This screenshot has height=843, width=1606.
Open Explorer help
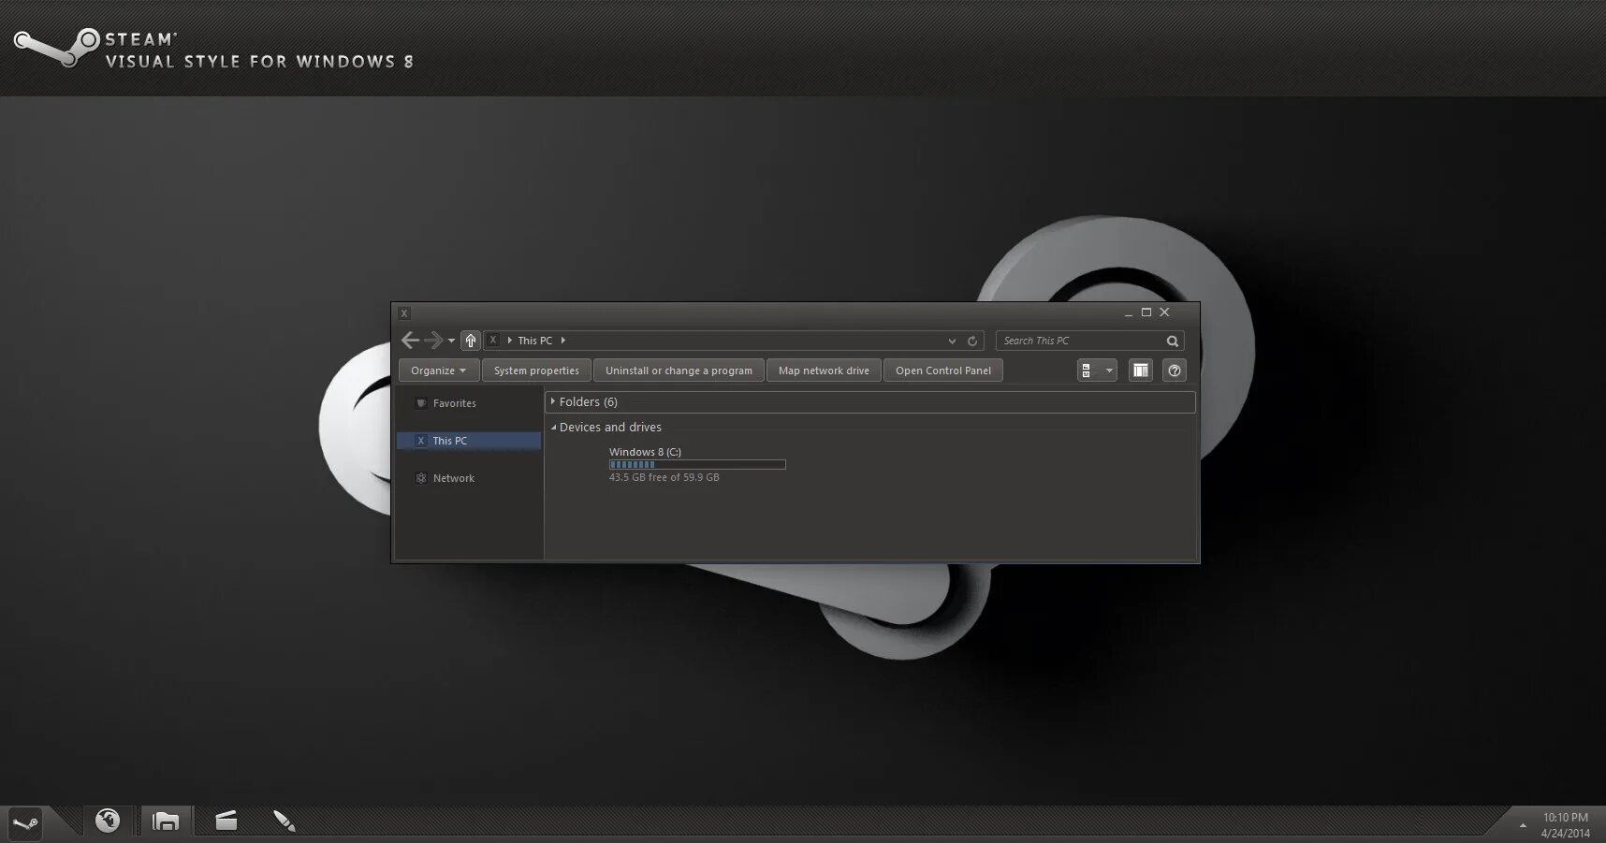[x=1175, y=371]
